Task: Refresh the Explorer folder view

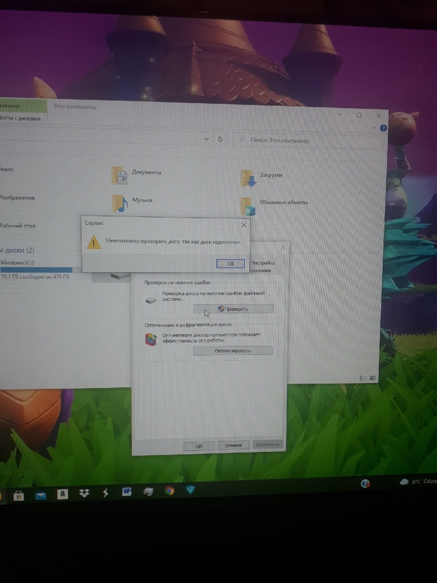Action: (220, 139)
